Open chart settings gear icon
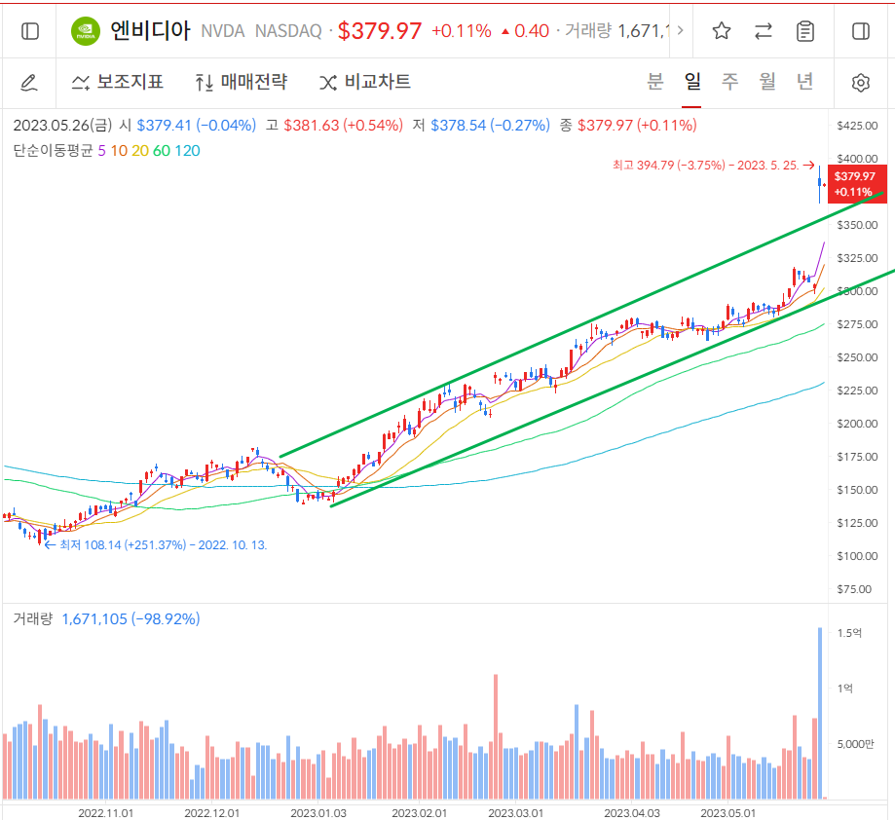This screenshot has height=820, width=895. pyautogui.click(x=861, y=83)
